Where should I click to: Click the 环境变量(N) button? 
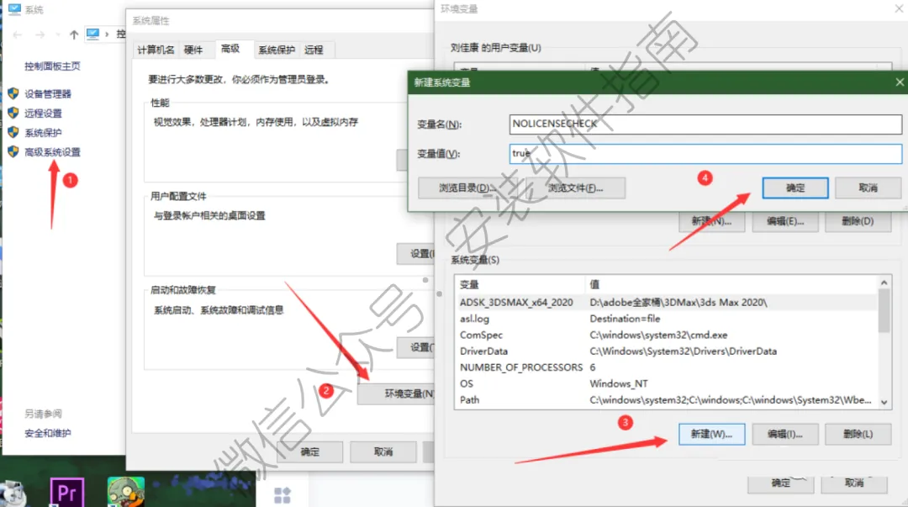tap(396, 393)
